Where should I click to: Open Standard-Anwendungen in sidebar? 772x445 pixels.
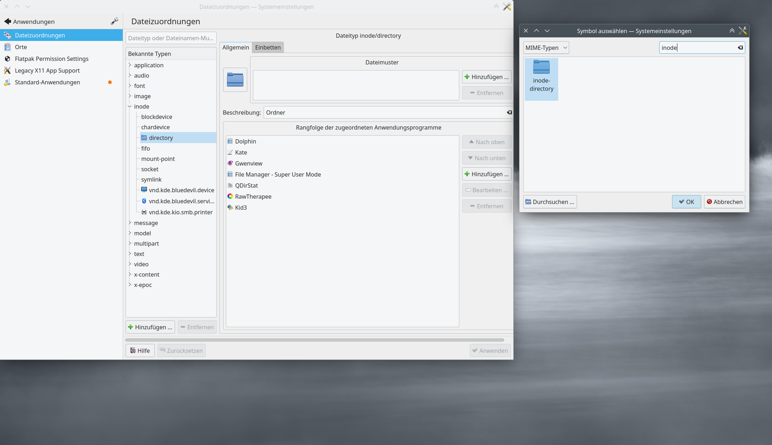point(61,82)
